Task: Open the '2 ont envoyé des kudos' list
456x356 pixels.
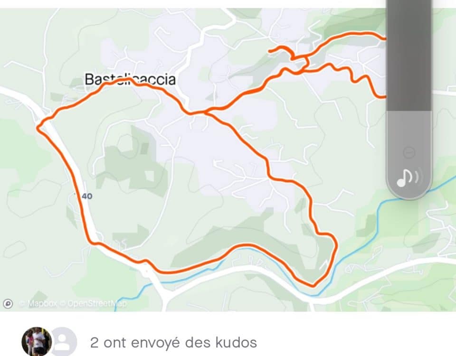Action: [174, 342]
